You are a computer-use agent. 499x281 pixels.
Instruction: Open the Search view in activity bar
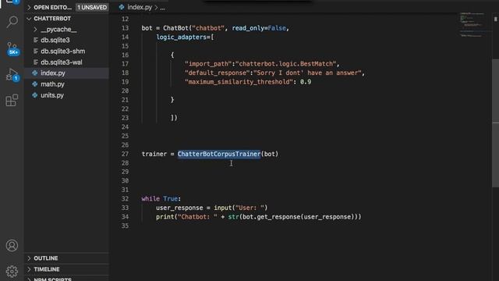pos(12,22)
